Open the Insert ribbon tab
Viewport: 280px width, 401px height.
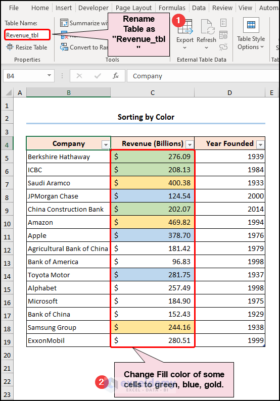pos(64,8)
